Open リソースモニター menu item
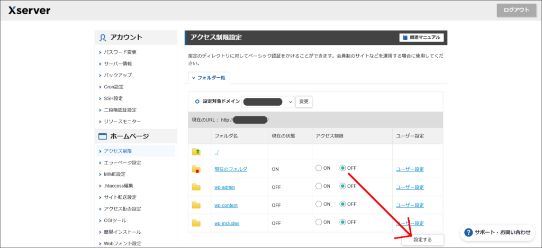 click(122, 122)
